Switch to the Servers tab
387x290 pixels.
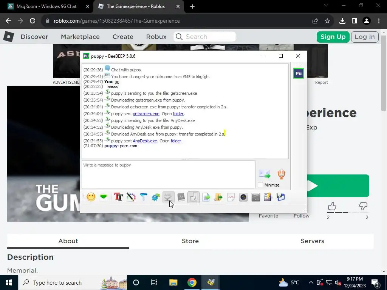tap(312, 241)
